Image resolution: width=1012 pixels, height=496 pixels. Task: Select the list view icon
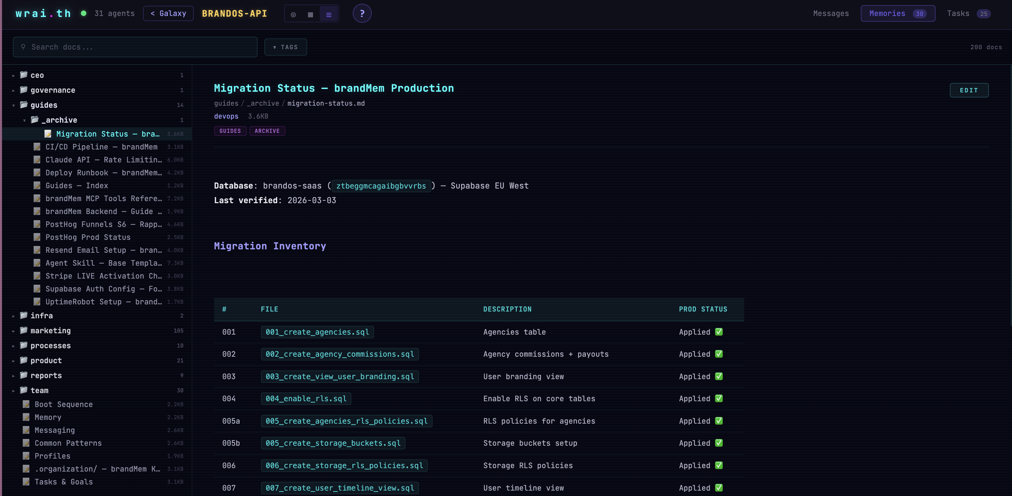(x=329, y=15)
